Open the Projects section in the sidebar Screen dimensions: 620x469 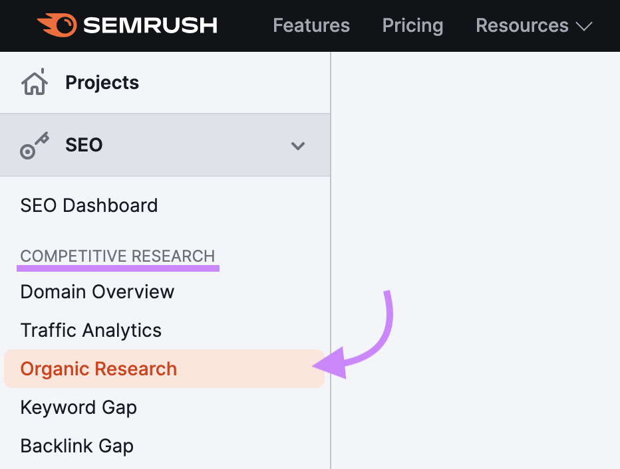pos(101,82)
